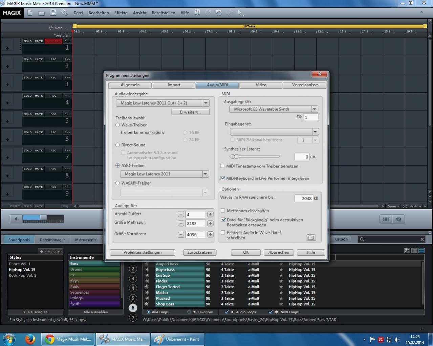Click the Projekteinstellungen button
Viewport: 433px width, 346px height.
143,252
